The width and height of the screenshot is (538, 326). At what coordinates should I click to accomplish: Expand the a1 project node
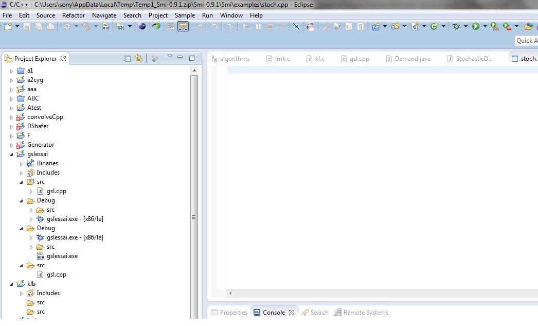pyautogui.click(x=11, y=71)
